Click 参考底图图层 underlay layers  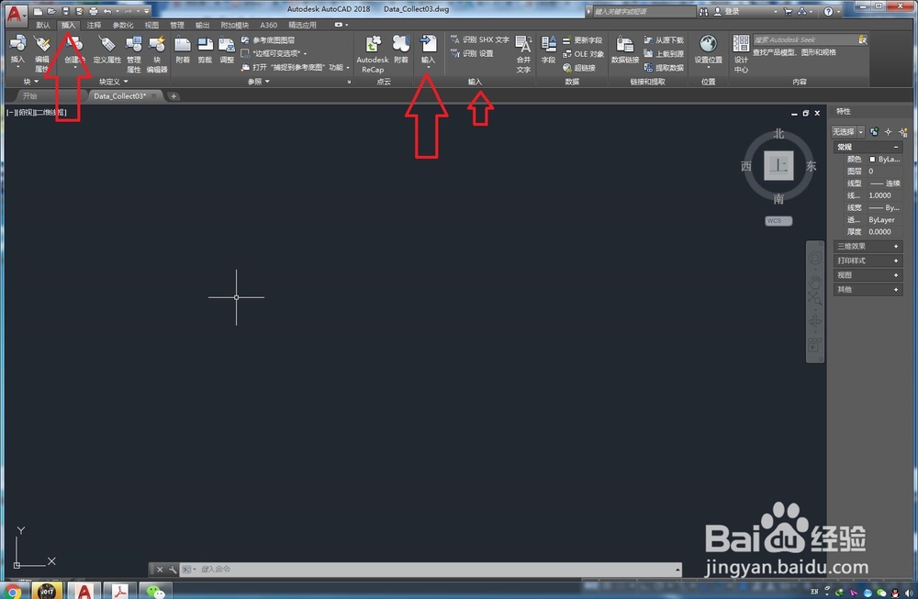(x=267, y=39)
